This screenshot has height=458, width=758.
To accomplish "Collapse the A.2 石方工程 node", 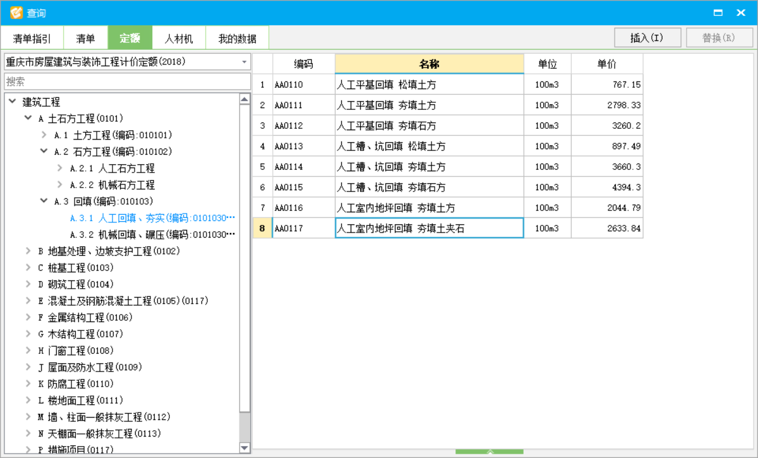I will click(x=44, y=151).
